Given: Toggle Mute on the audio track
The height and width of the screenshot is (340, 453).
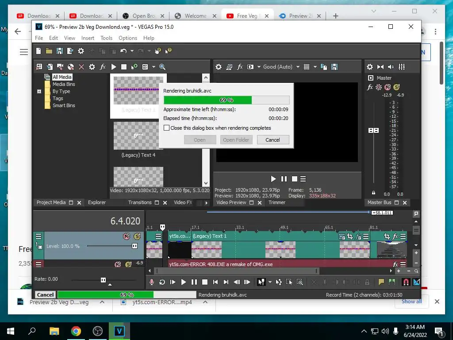Looking at the screenshot, I should click(x=118, y=264).
